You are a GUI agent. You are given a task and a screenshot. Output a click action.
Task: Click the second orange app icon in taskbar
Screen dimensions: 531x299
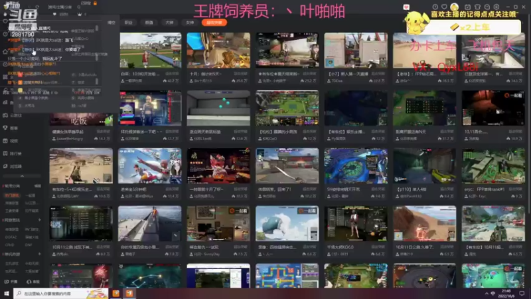[x=129, y=293]
